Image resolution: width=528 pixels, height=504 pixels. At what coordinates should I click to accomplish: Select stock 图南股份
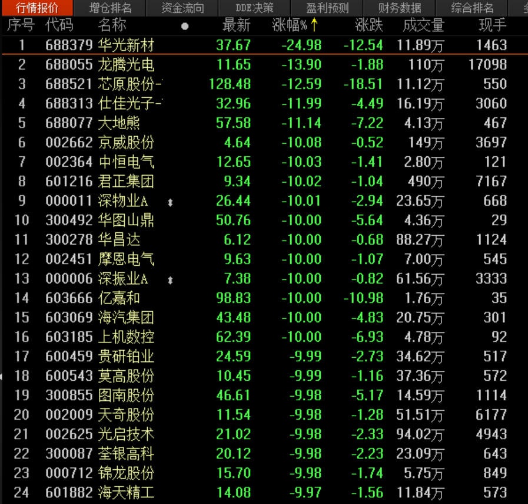126,396
